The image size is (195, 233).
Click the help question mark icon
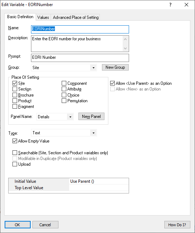click(170, 5)
